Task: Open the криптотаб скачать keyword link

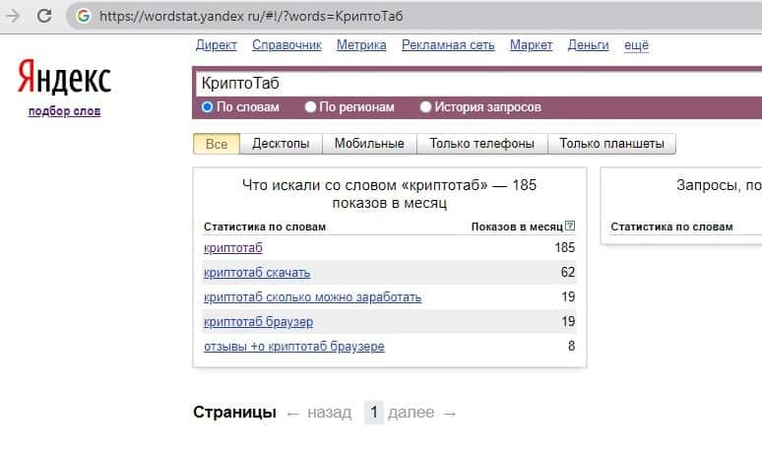Action: (257, 273)
